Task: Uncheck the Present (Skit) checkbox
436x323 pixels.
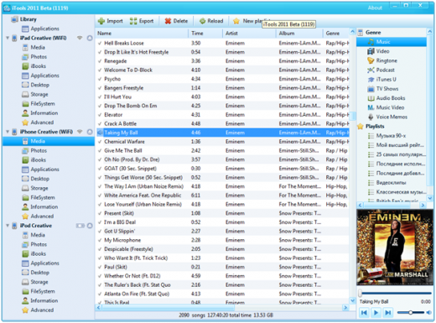Action: (100, 213)
